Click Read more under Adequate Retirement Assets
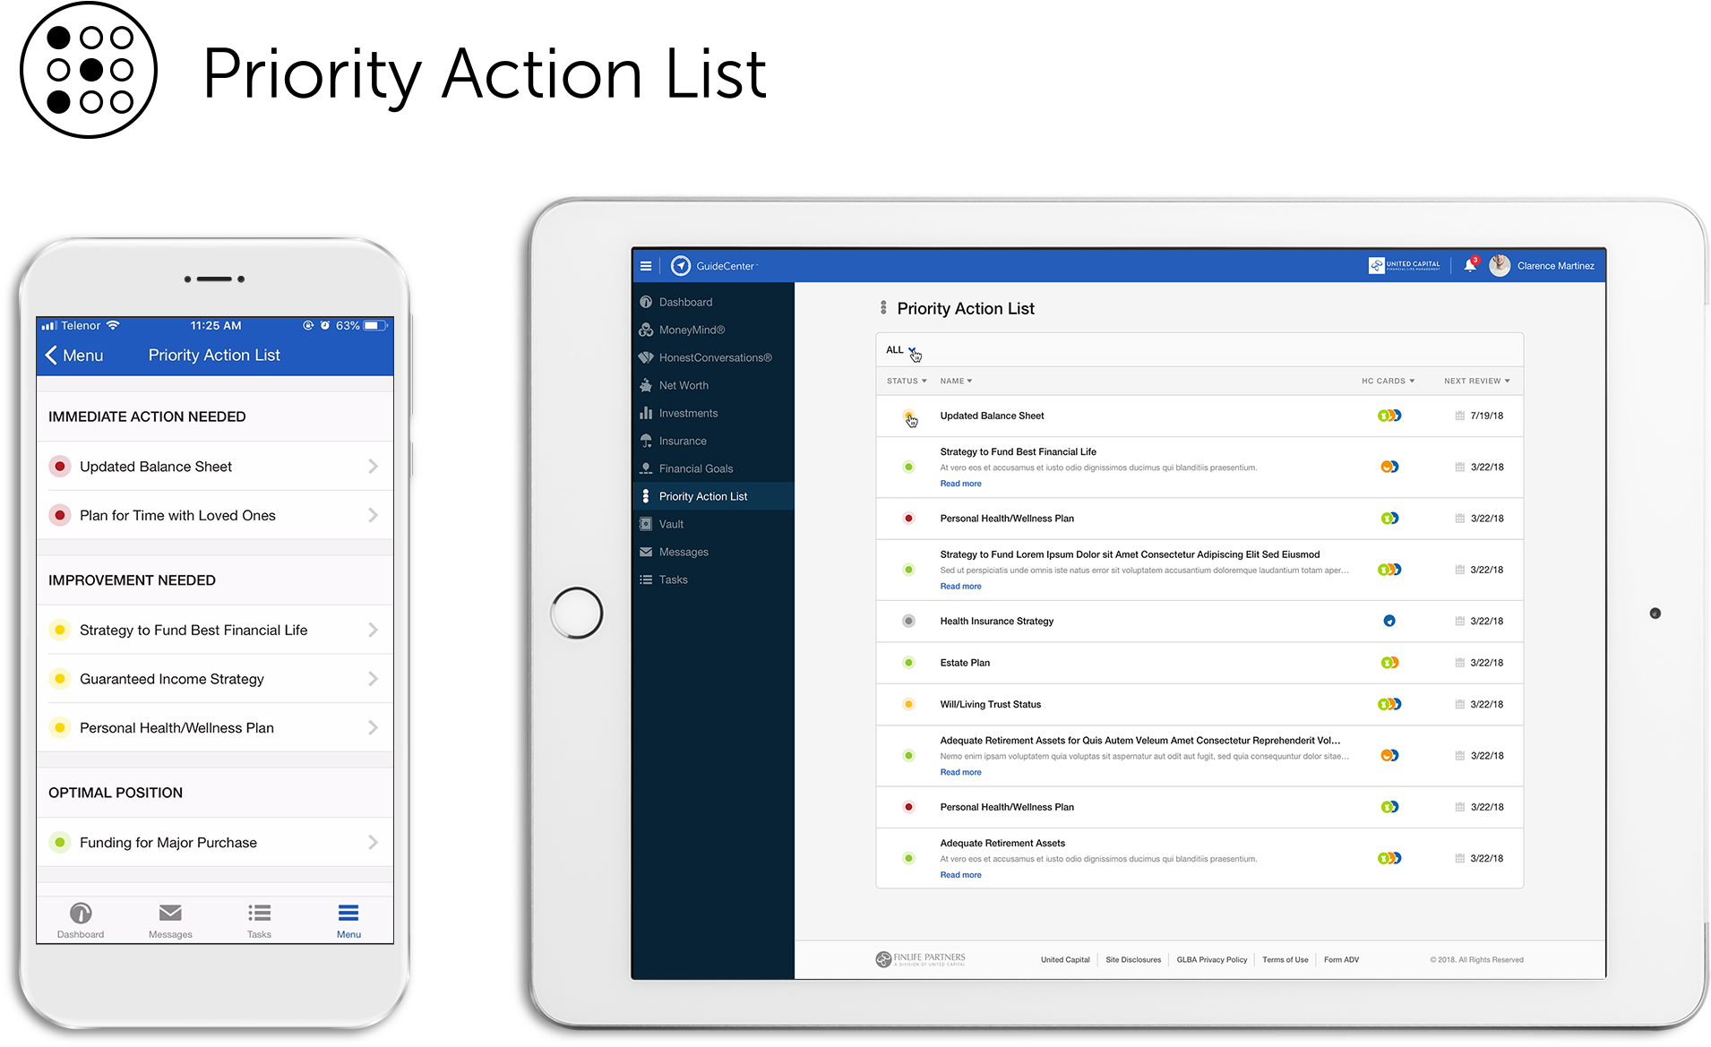 pos(960,875)
